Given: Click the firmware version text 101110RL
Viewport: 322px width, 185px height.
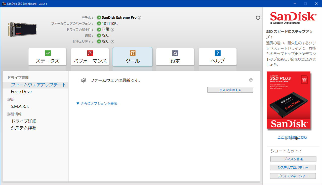Looking at the screenshot, I should (x=110, y=24).
